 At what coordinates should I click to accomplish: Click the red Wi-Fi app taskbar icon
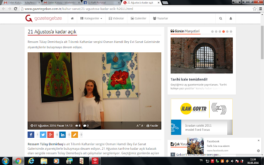pos(95,161)
